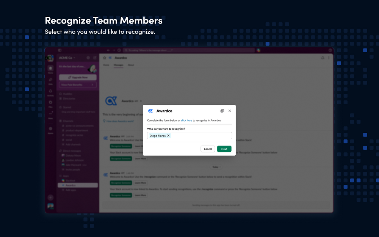This screenshot has width=379, height=237.
Task: Open the more options kebab menu
Action: pyautogui.click(x=329, y=58)
